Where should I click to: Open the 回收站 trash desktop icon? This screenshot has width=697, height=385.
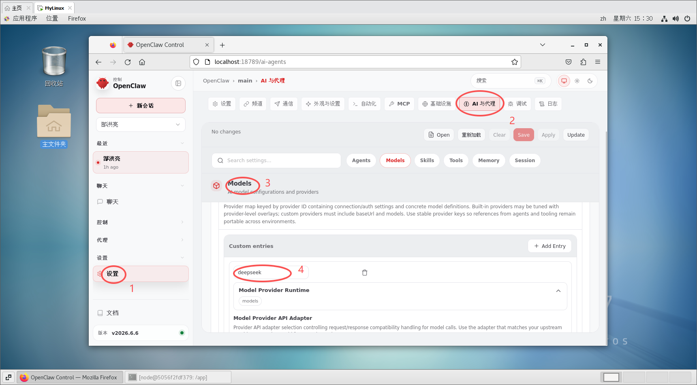(x=54, y=66)
